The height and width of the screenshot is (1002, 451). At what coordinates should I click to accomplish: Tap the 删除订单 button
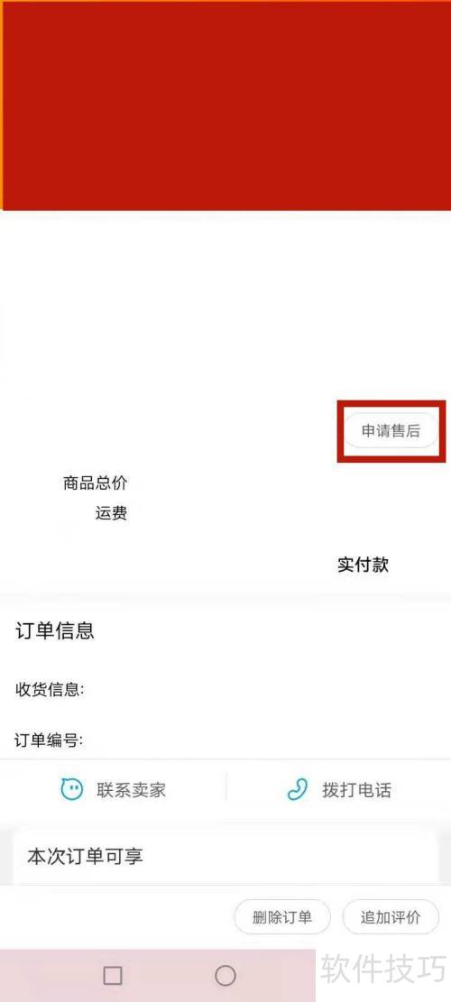(x=282, y=917)
